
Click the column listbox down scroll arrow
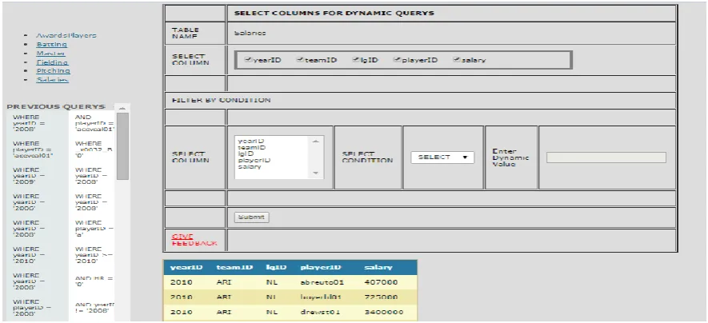[x=315, y=173]
